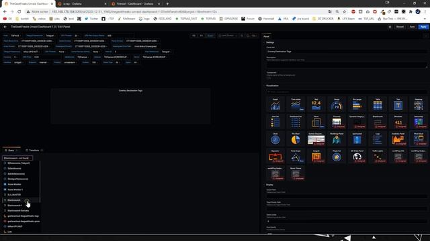Choose the Influx-UPS-NUT data source entry

[x=21, y=226]
